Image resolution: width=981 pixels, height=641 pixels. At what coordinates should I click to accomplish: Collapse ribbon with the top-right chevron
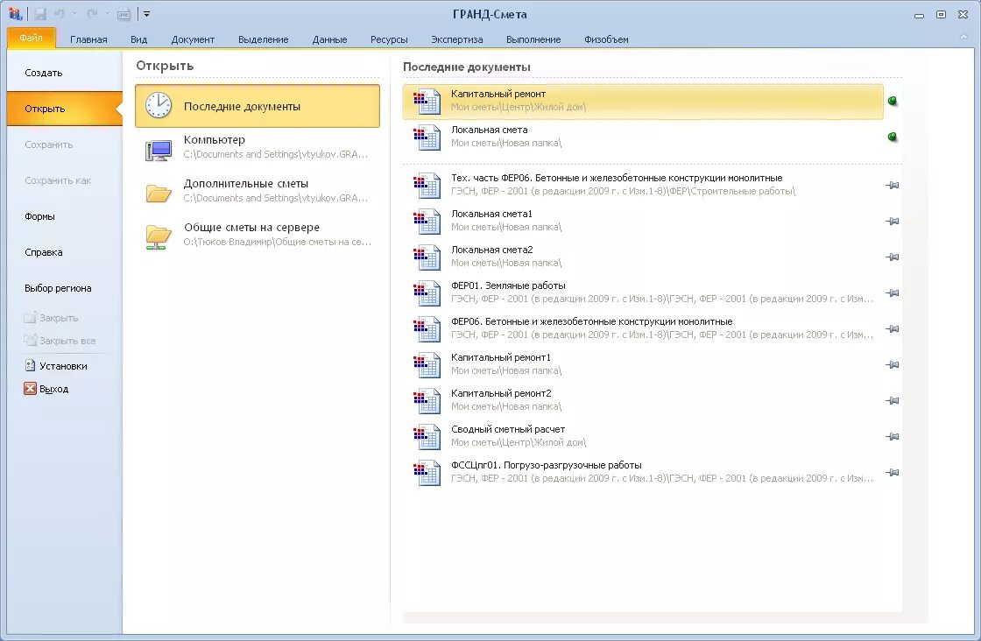963,37
